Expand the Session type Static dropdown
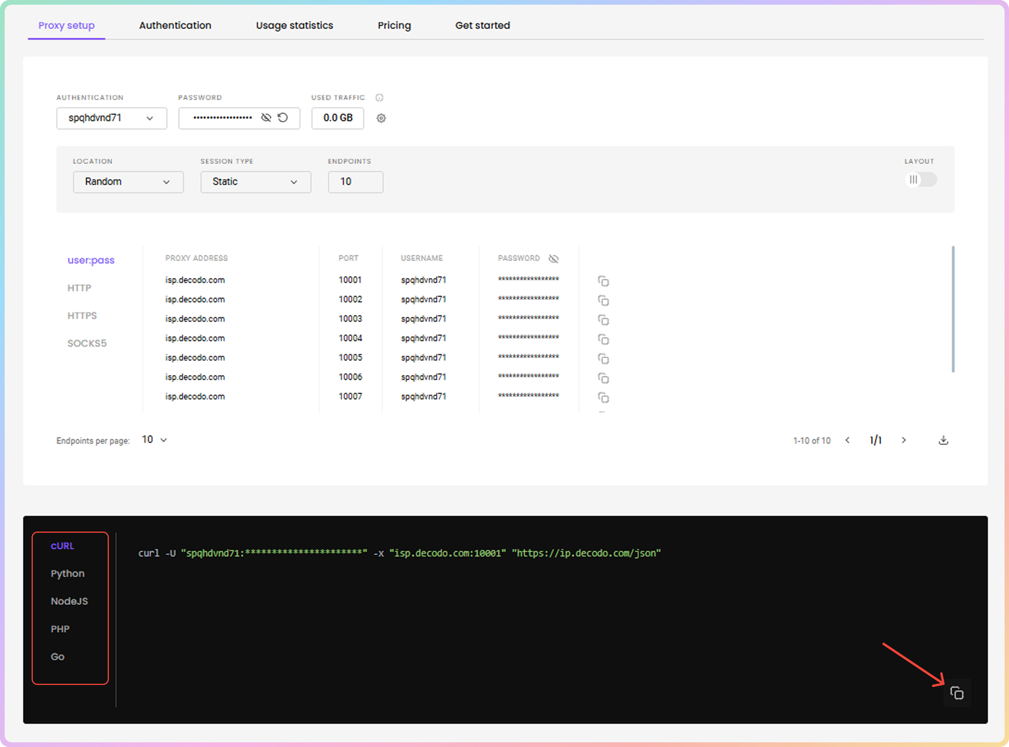 255,182
